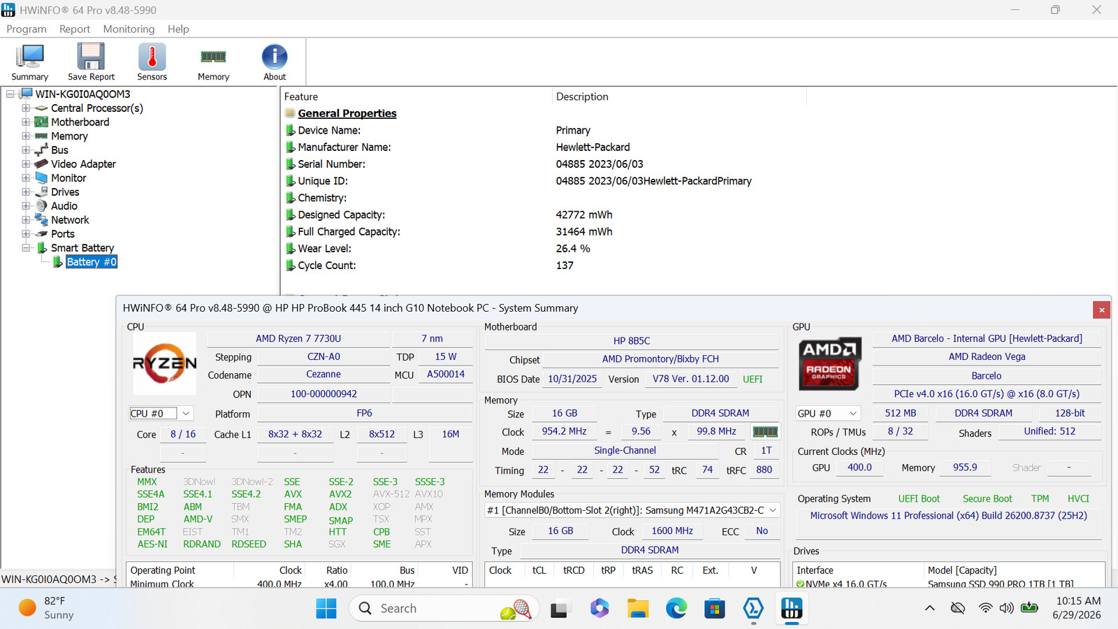Viewport: 1118px width, 629px height.
Task: Open the Program menu
Action: 27,29
